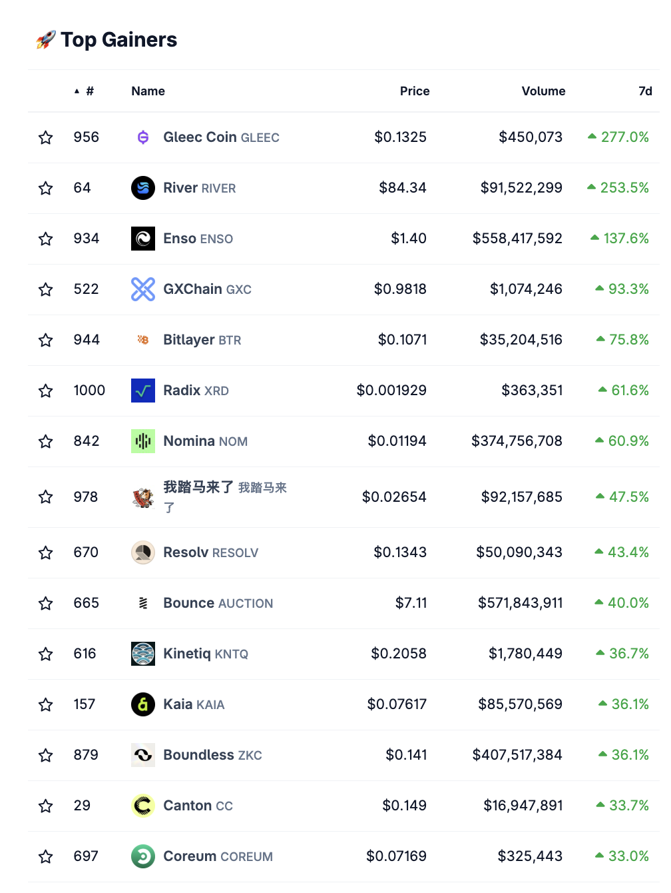671x893 pixels.
Task: Sort by the 7d column header
Action: [x=645, y=91]
